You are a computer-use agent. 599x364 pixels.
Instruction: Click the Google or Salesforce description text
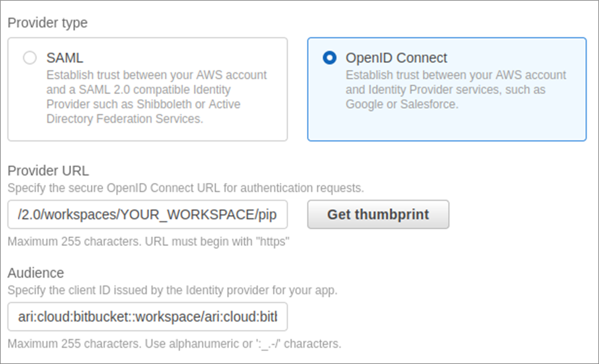(x=456, y=90)
